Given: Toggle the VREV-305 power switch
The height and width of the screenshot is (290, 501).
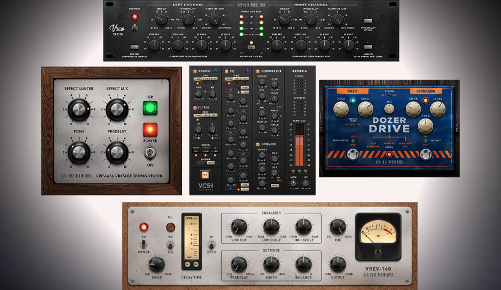Looking at the screenshot, I should pos(135,28).
